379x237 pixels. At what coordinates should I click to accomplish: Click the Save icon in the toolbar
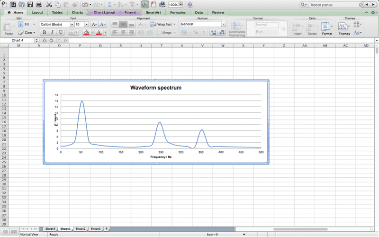pyautogui.click(x=30, y=4)
